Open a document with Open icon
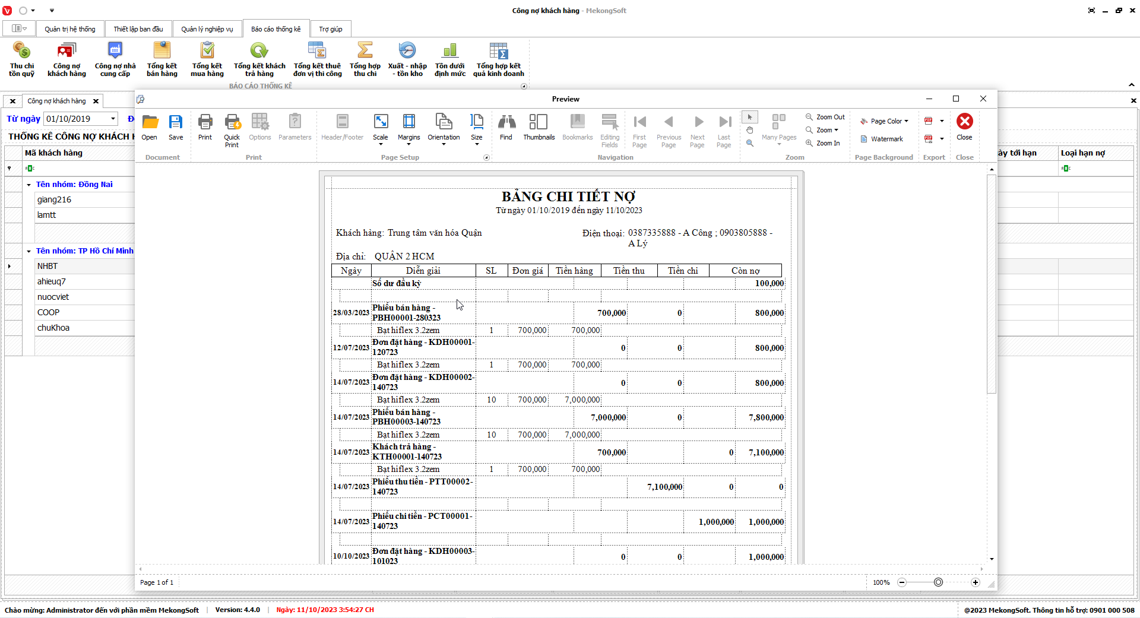The height and width of the screenshot is (618, 1140). tap(150, 128)
